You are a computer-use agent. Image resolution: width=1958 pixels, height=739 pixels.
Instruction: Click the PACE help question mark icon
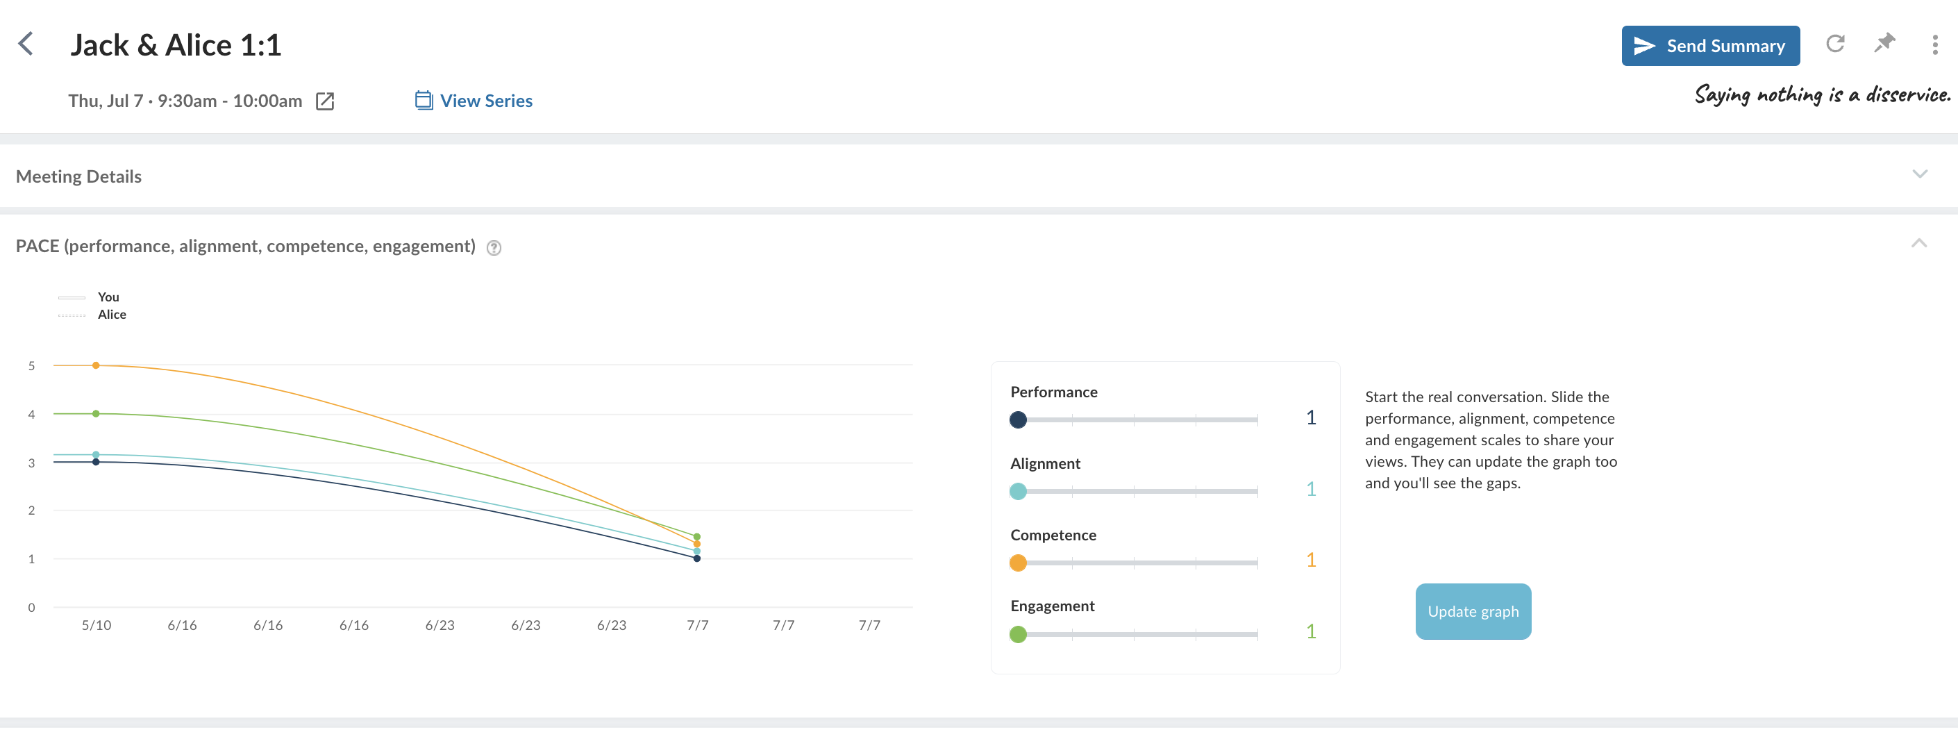click(x=494, y=248)
